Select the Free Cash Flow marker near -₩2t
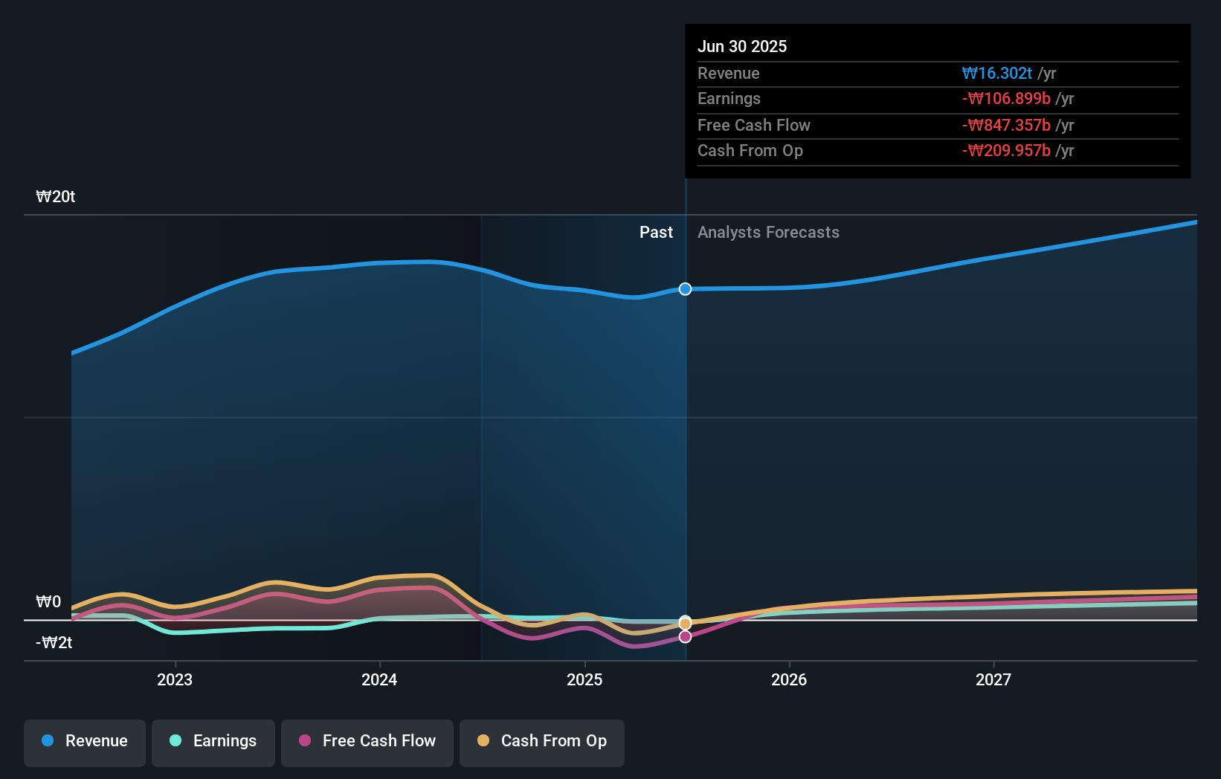1221x779 pixels. point(685,636)
